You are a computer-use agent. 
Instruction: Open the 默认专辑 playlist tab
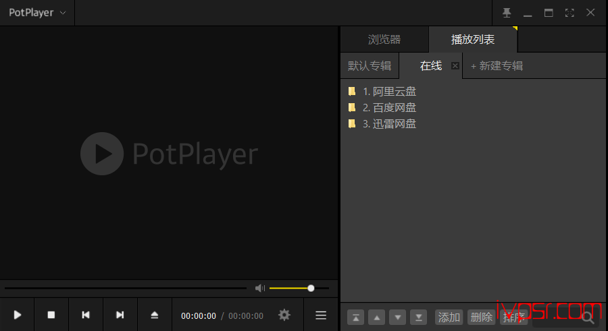[x=369, y=66]
